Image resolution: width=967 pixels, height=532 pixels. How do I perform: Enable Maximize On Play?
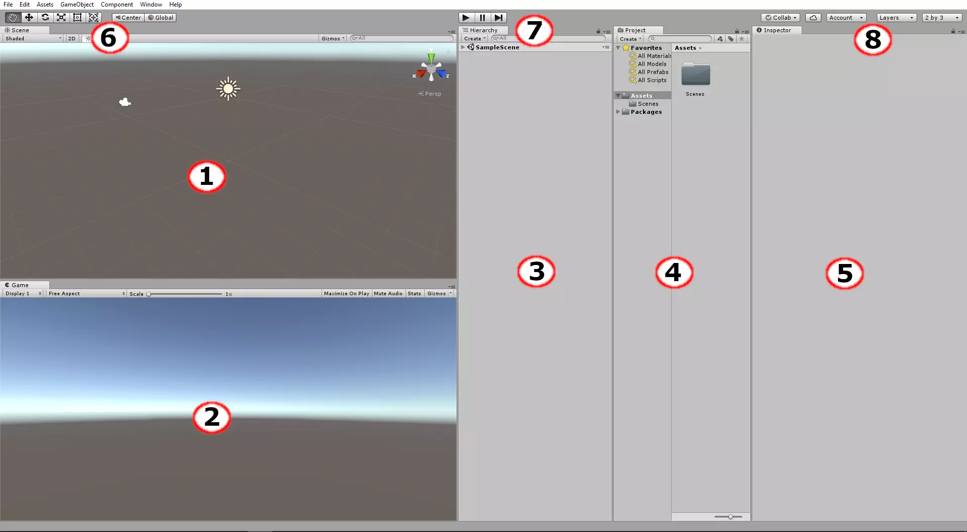[x=346, y=294]
